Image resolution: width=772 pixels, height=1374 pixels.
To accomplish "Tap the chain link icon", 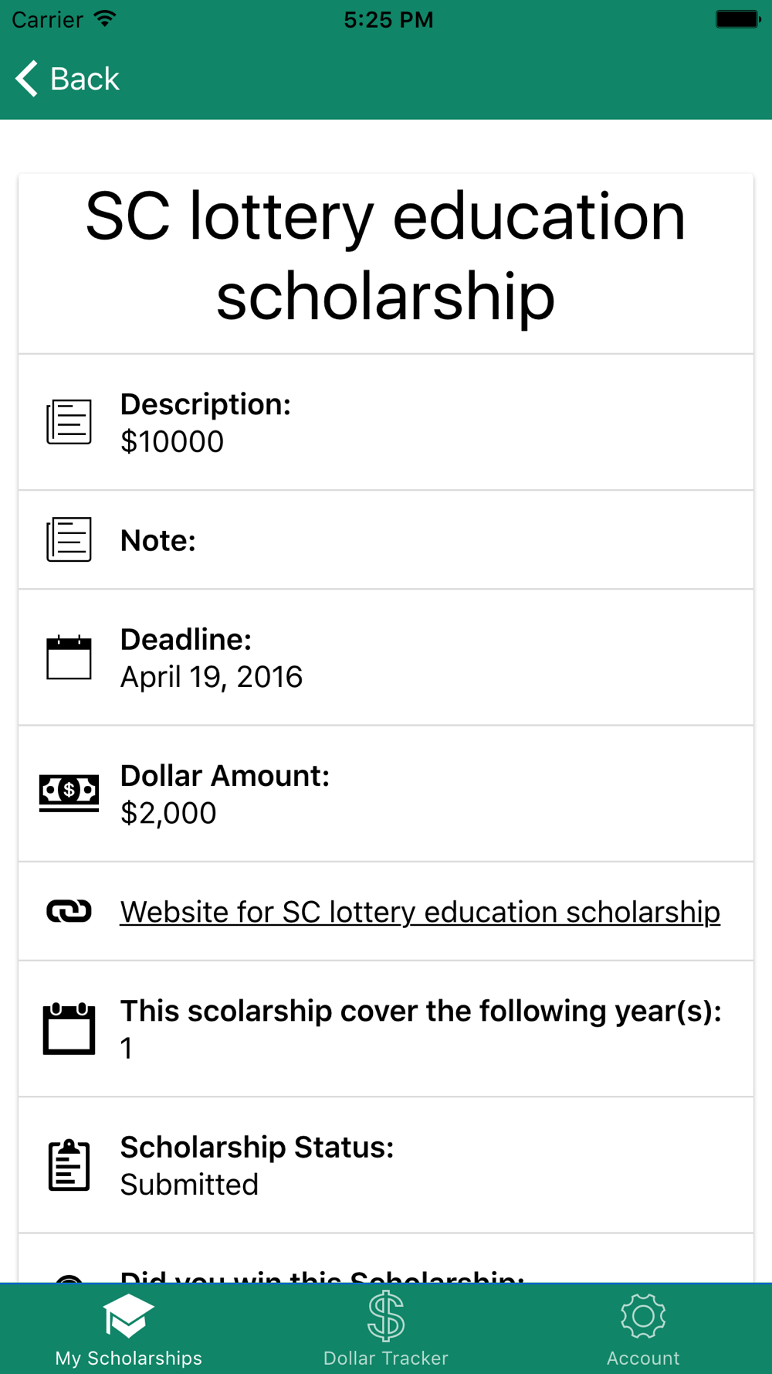I will tap(69, 911).
